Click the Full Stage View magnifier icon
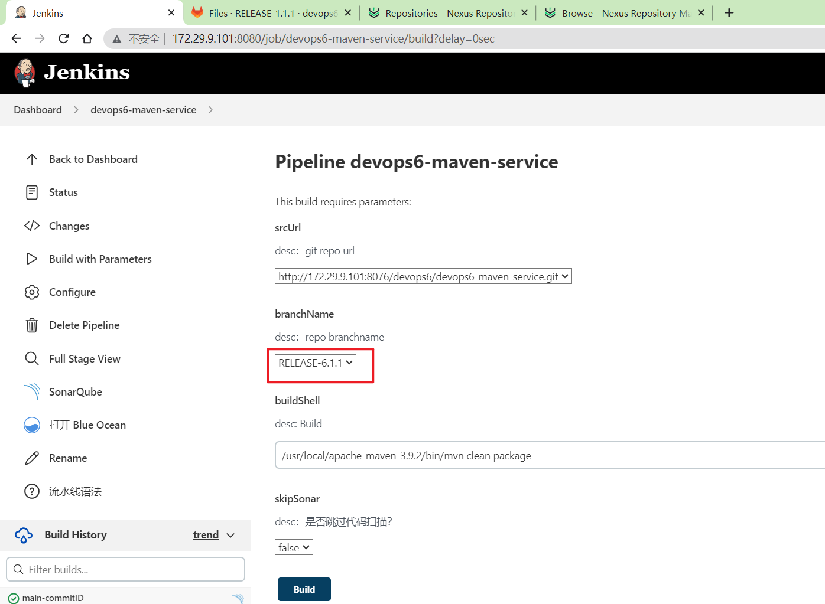The height and width of the screenshot is (604, 825). point(32,358)
